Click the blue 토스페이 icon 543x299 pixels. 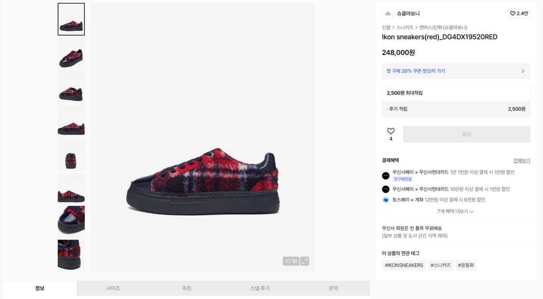[386, 200]
